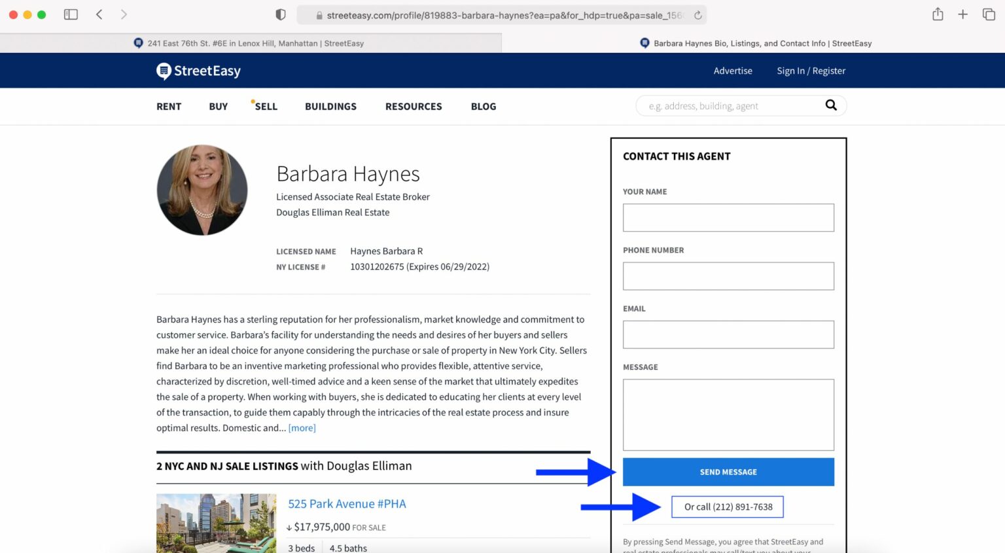This screenshot has height=553, width=1005.
Task: Switch to the 241 East 76th St. tab
Action: point(251,43)
